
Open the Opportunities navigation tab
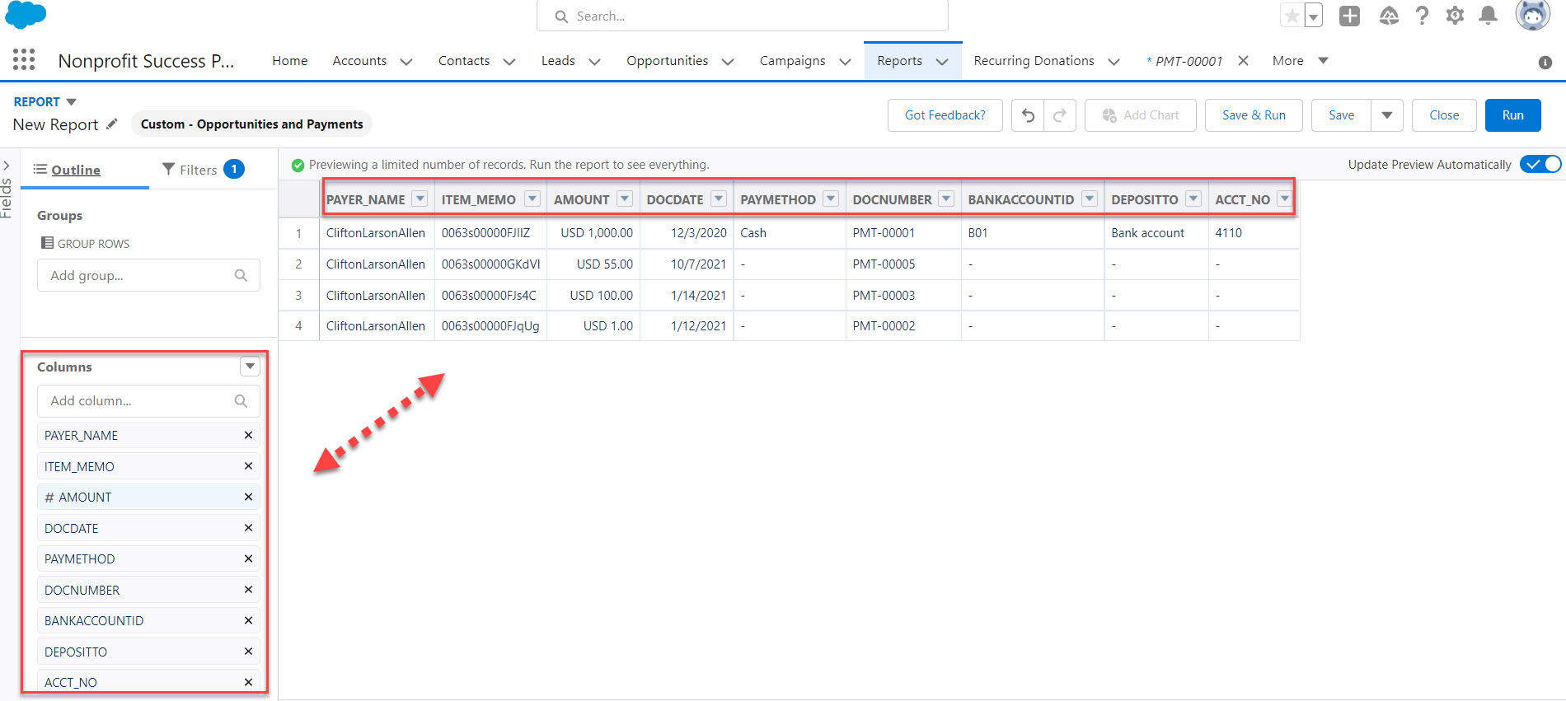(667, 61)
